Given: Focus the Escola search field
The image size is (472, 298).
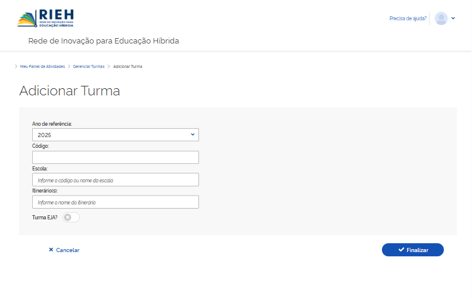Looking at the screenshot, I should pos(116,180).
